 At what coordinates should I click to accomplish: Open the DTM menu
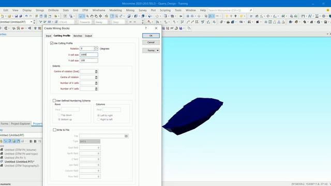[85, 10]
